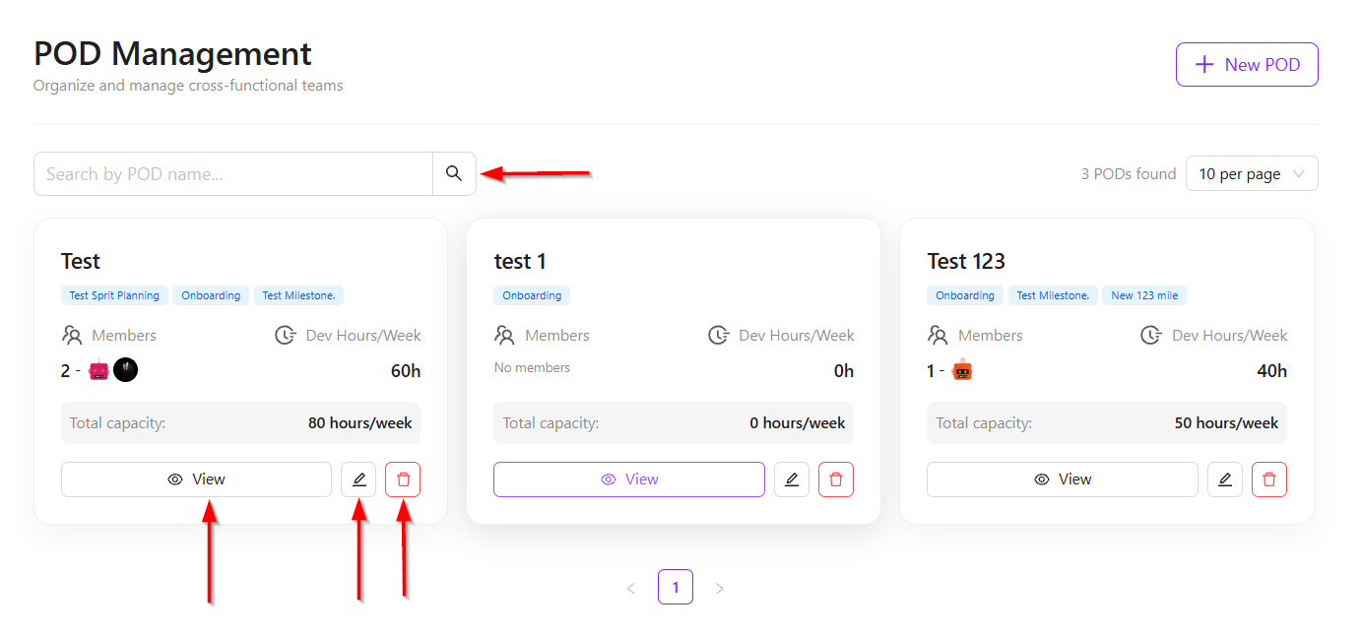Edit the Test POD with pencil icon
This screenshot has width=1362, height=637.
click(x=358, y=479)
